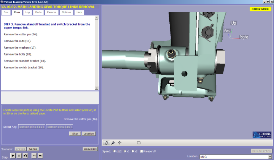The image size is (274, 160).
Task: Open the Params tab
Action: click(x=51, y=13)
